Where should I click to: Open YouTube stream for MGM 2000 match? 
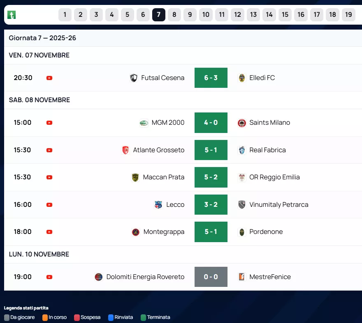(49, 123)
